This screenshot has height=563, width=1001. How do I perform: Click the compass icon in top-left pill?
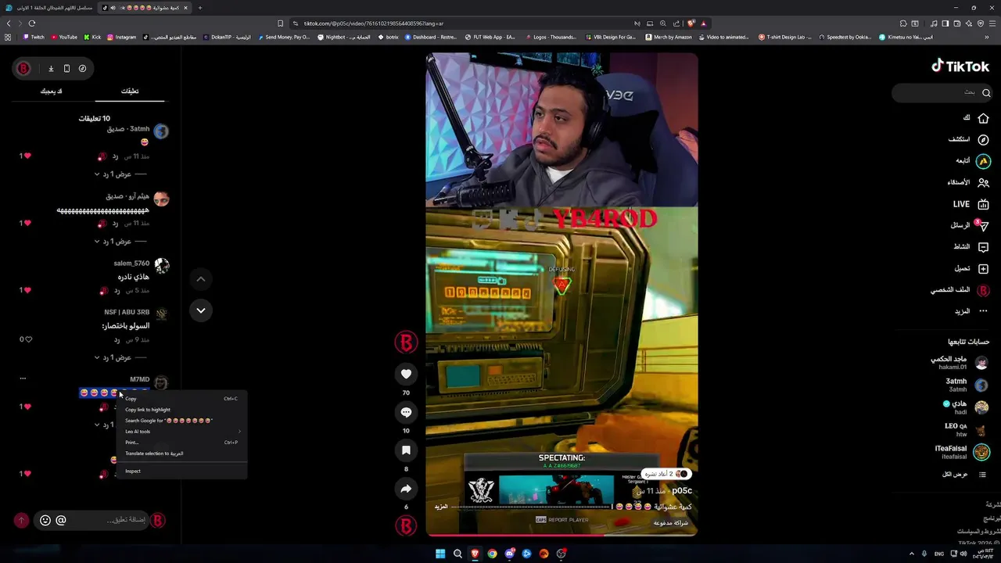[82, 69]
